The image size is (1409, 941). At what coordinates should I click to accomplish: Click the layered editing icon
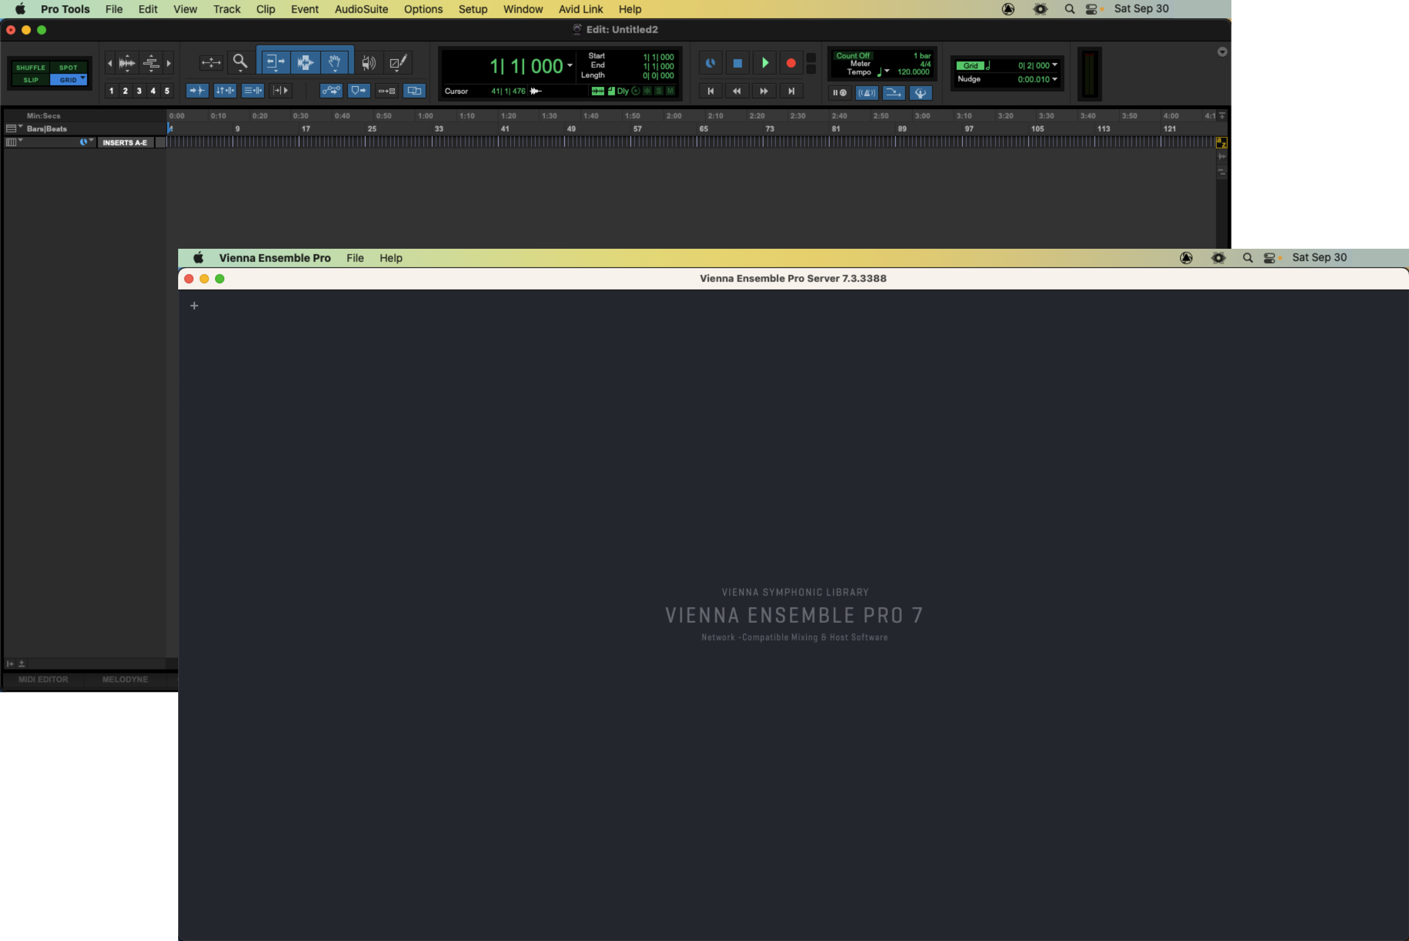(414, 91)
